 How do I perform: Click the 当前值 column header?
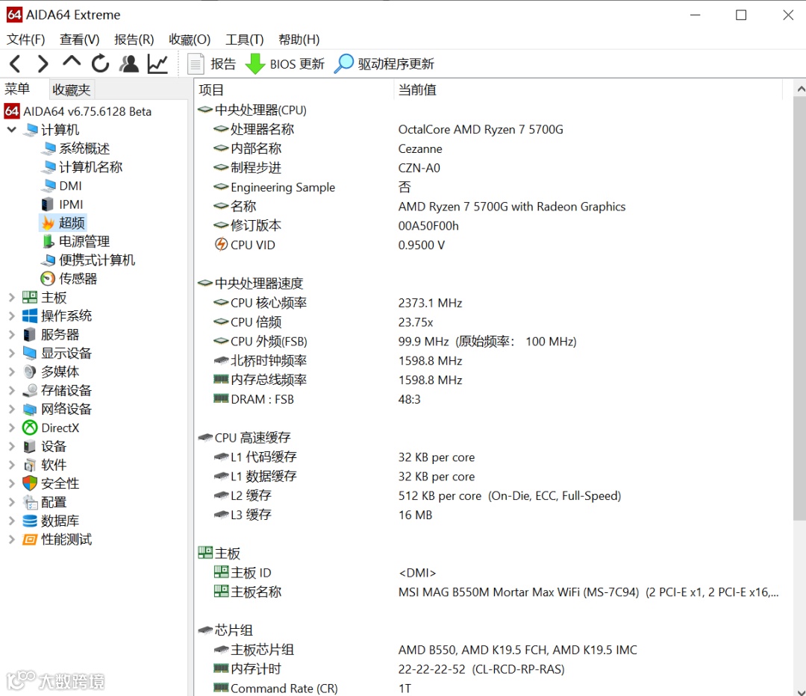pos(589,90)
